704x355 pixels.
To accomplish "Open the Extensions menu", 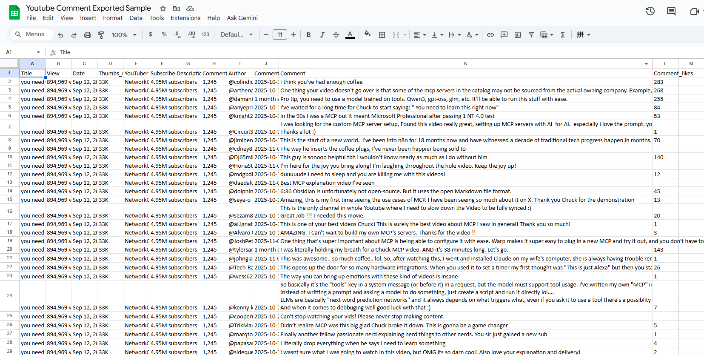I will click(x=185, y=18).
